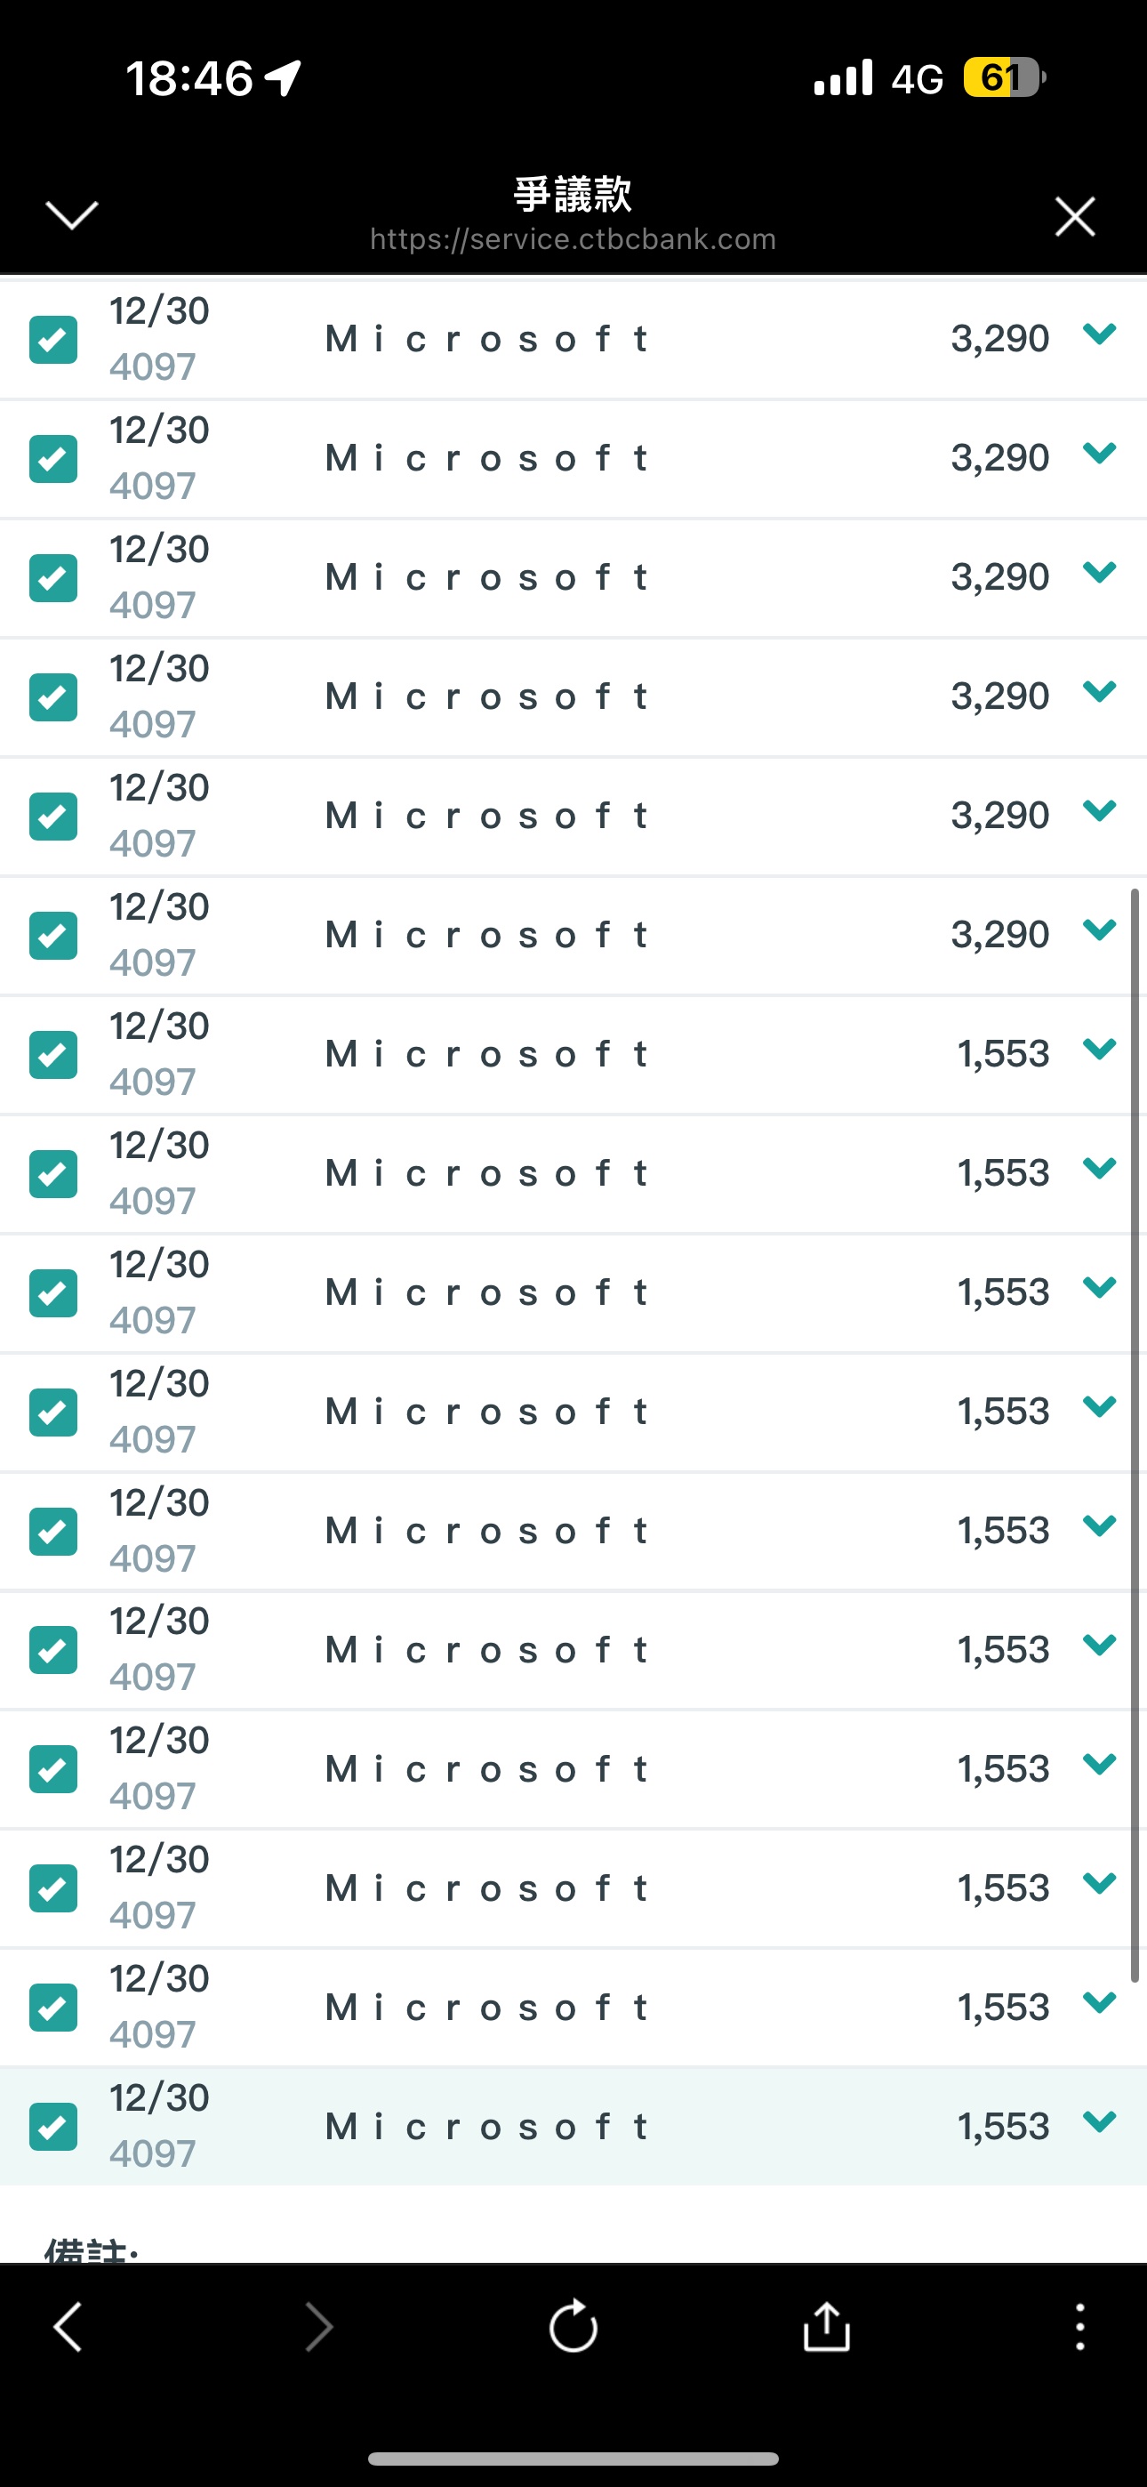Viewport: 1147px width, 2487px height.
Task: Tap the browser forward arrow icon
Action: (318, 2327)
